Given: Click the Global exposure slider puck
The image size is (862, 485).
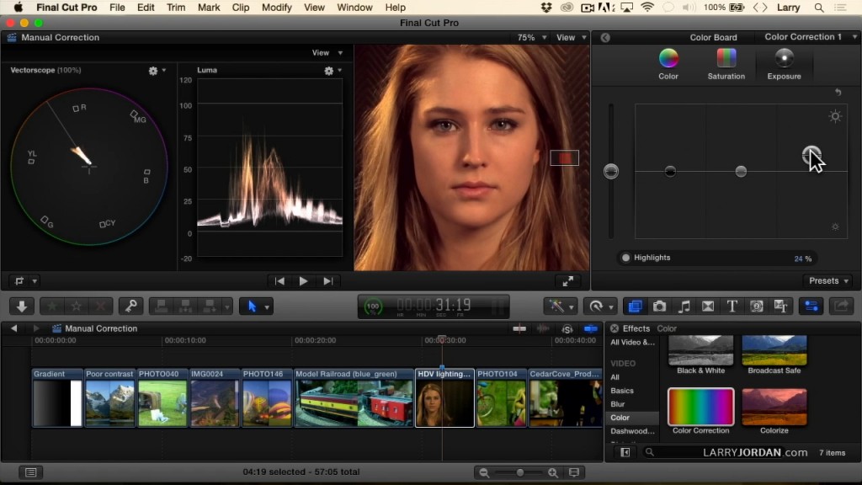Looking at the screenshot, I should pyautogui.click(x=611, y=171).
